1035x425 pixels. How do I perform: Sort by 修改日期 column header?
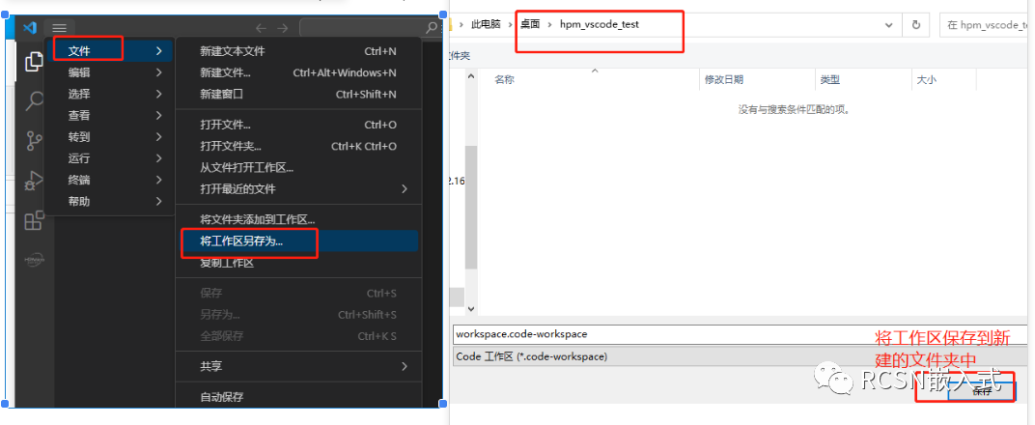coord(724,80)
